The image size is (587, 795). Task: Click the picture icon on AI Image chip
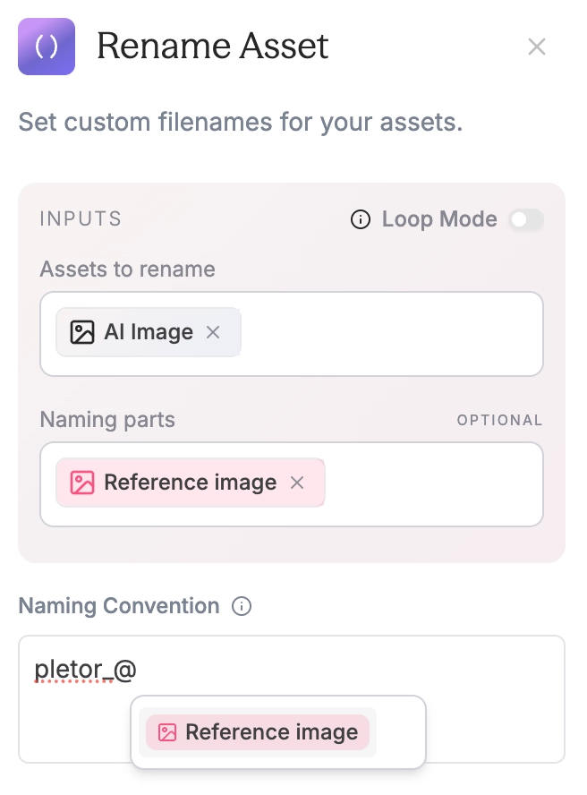tap(82, 333)
